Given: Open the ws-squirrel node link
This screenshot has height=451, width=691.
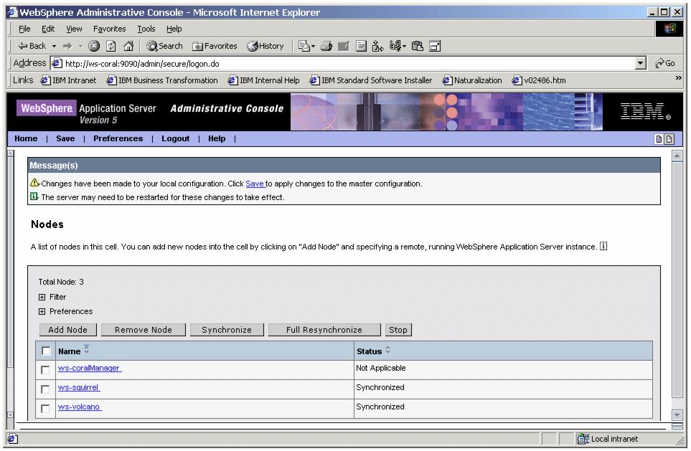Looking at the screenshot, I should pyautogui.click(x=78, y=388).
